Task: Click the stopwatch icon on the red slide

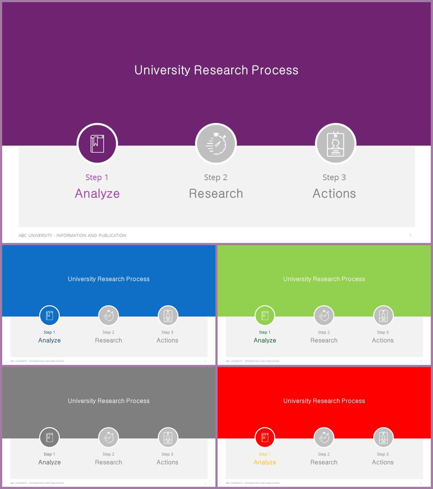Action: click(x=324, y=438)
